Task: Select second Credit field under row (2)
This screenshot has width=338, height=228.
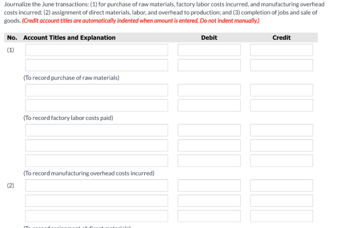Action: click(281, 201)
